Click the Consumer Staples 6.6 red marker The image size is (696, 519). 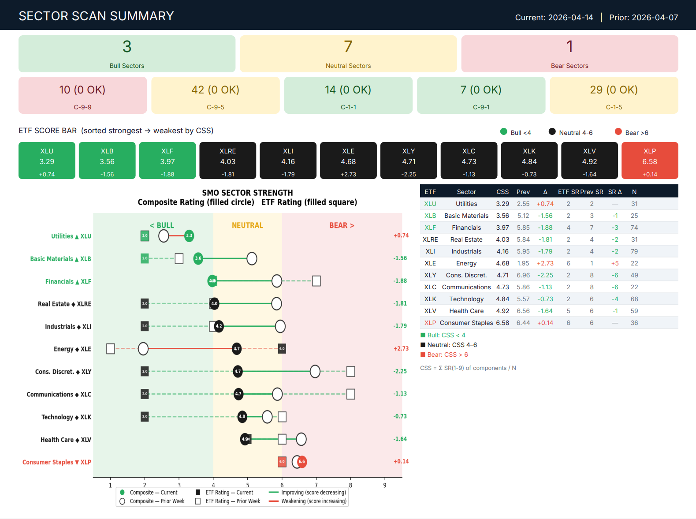[x=302, y=462]
